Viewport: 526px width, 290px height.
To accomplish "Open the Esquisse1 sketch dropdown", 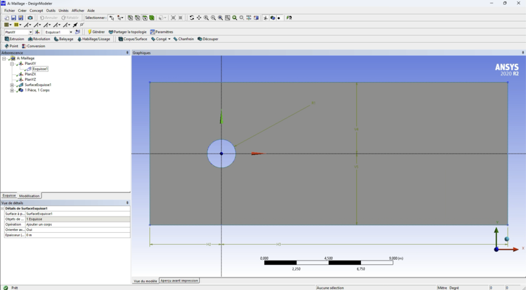I will tap(71, 32).
